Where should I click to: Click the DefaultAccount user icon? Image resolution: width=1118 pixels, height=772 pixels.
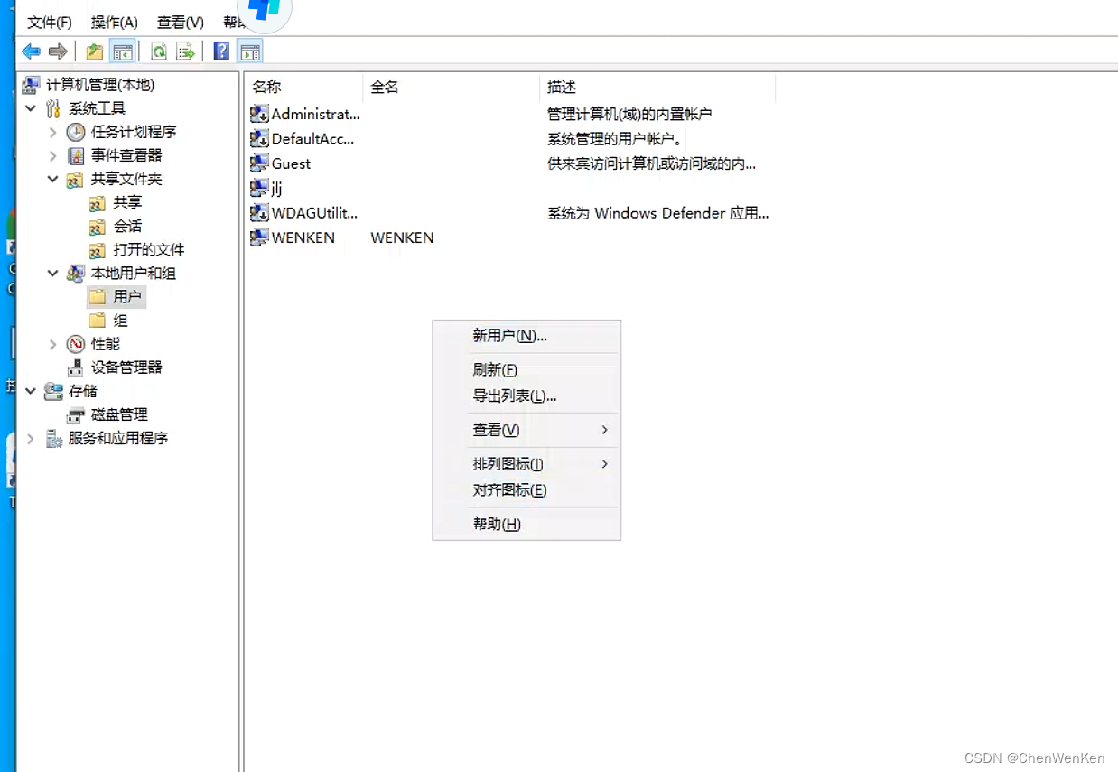pyautogui.click(x=258, y=138)
